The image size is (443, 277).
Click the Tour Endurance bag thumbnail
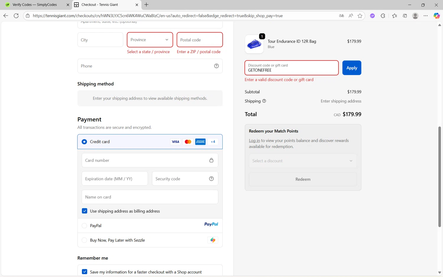tap(254, 44)
